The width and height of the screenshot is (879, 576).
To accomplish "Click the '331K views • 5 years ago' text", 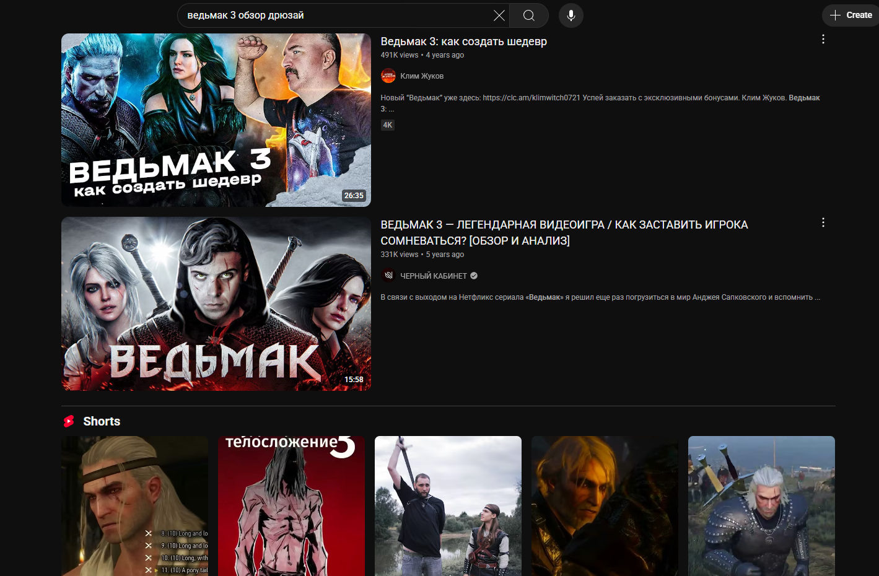I will click(422, 255).
